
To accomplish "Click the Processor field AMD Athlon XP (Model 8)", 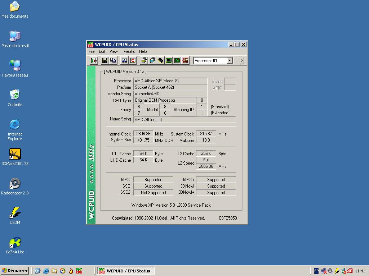I will 170,81.
